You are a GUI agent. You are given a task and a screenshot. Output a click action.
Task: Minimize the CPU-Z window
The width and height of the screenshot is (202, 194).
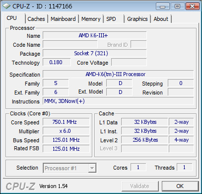click(x=163, y=6)
